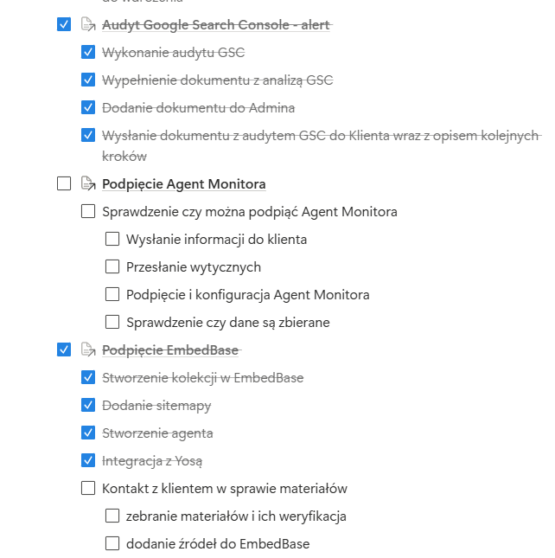The width and height of the screenshot is (555, 558).
Task: Click the text dodanie źródeł do EmbedBase
Action: point(217,543)
